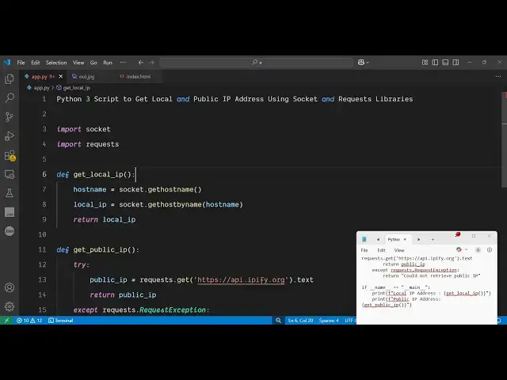Click Ln 6, Col 20 in status bar

click(301, 320)
